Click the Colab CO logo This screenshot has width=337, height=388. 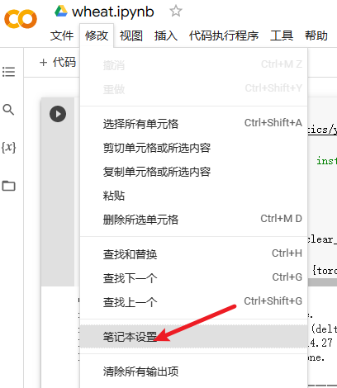point(21,19)
